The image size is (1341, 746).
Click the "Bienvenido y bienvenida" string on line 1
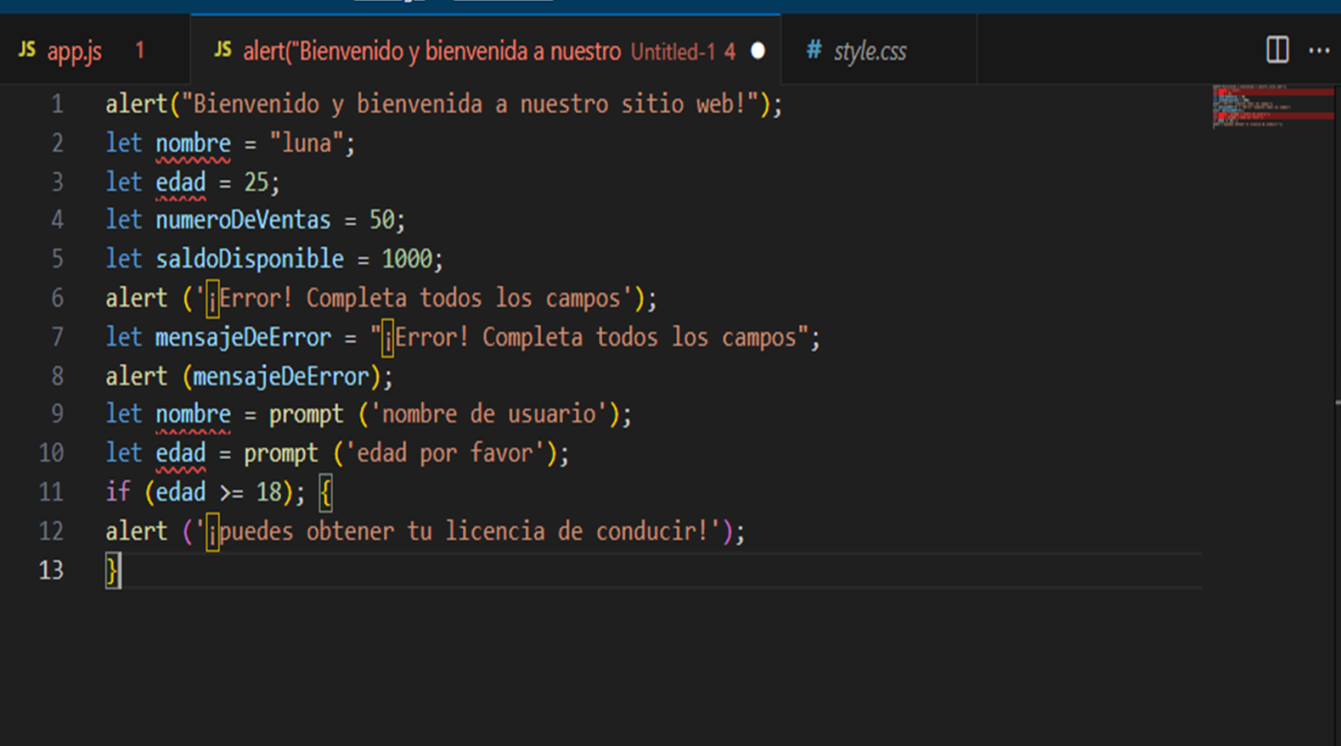point(470,104)
